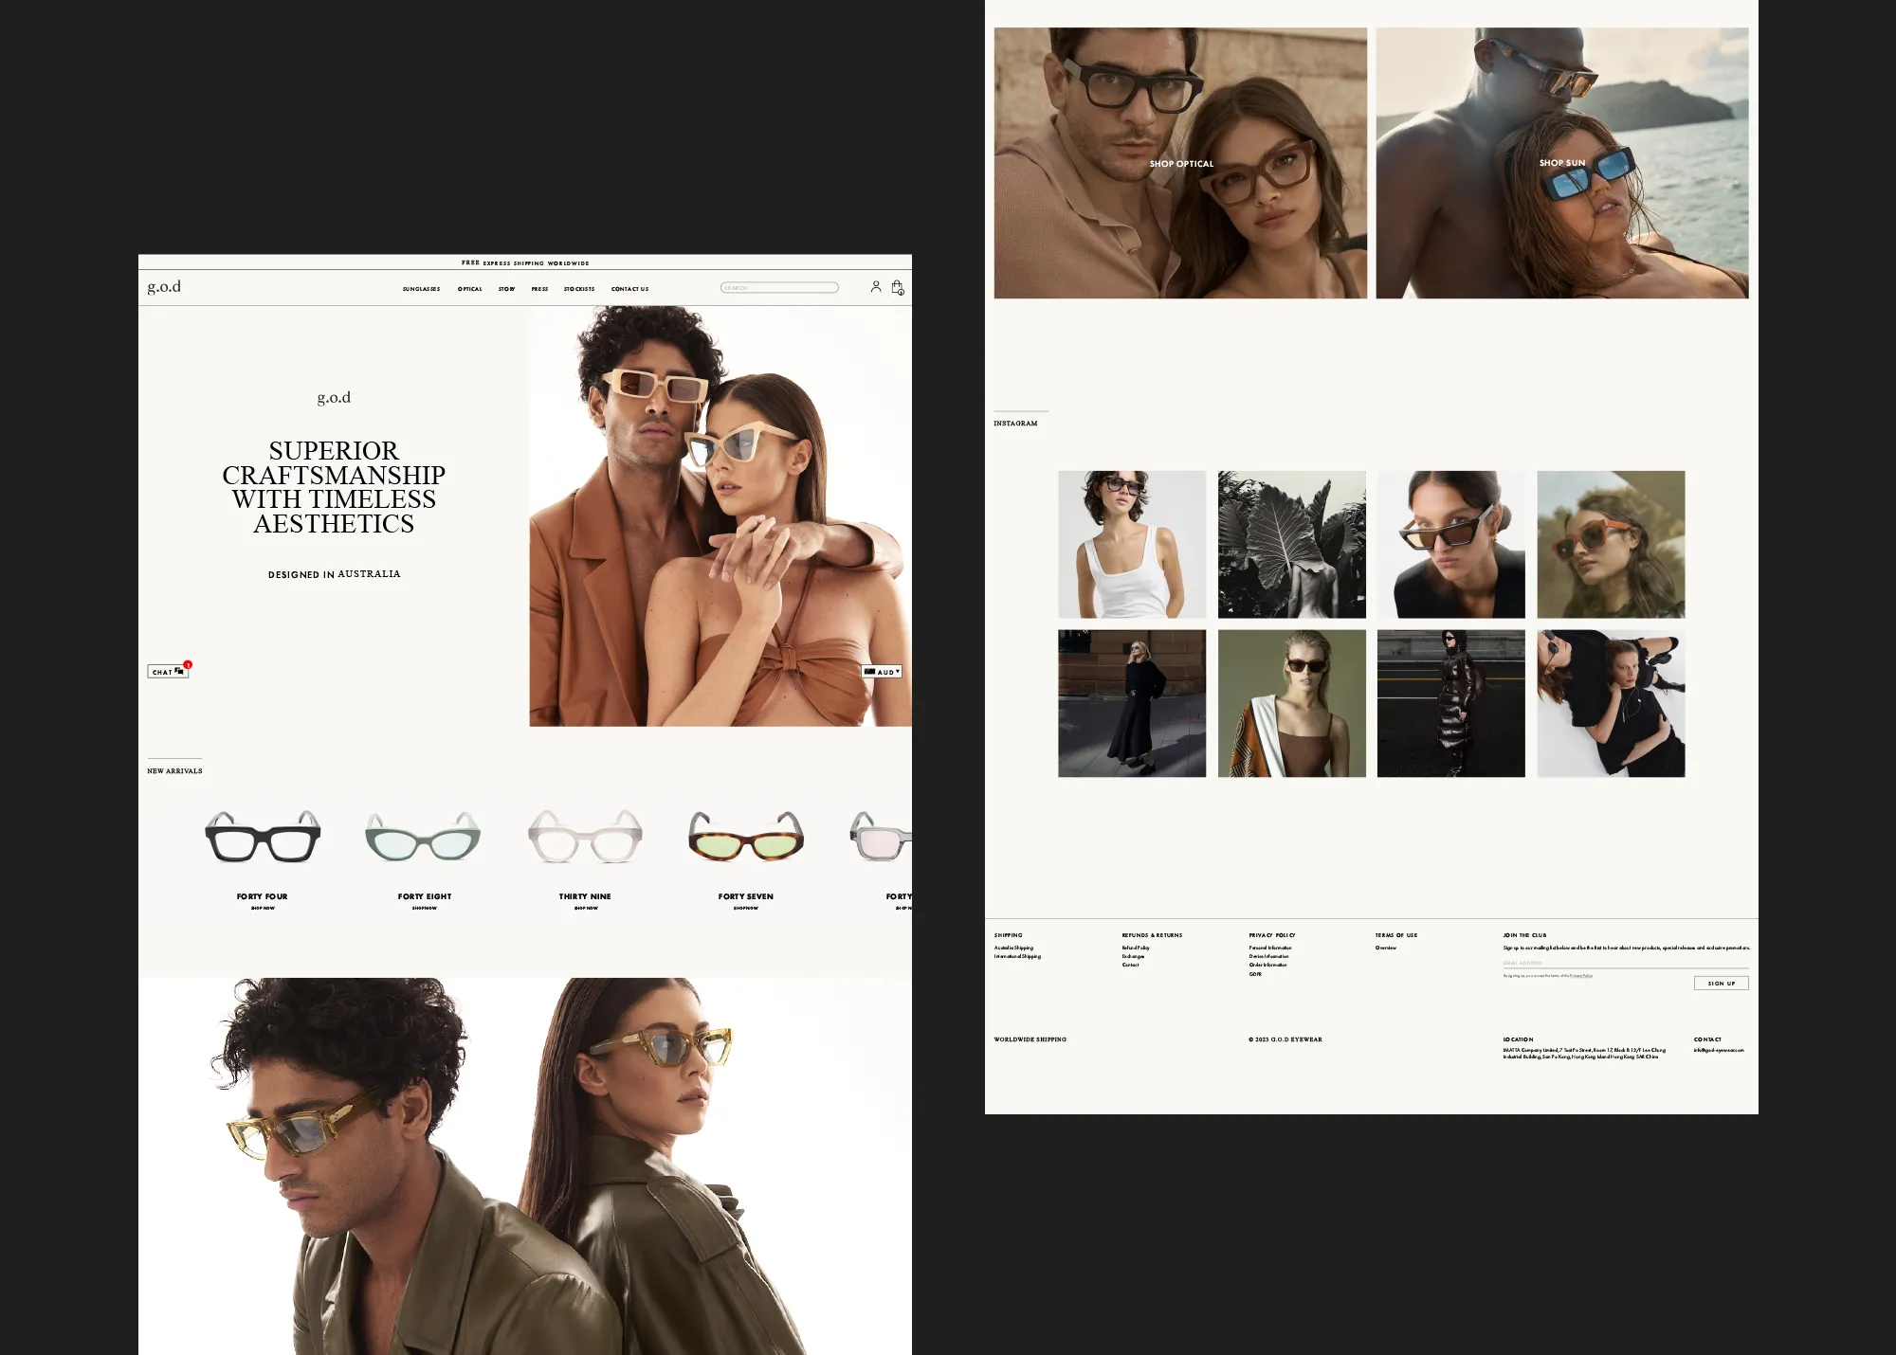Click the contact email address in footer
The image size is (1896, 1355).
pos(1719,1050)
